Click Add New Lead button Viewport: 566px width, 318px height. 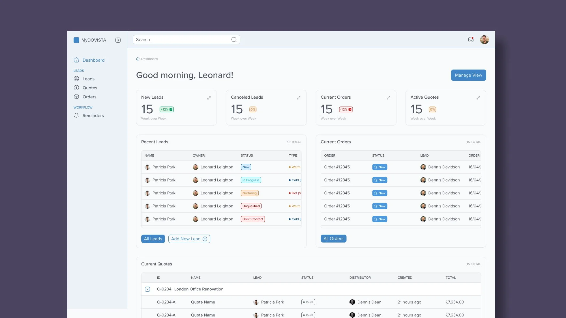[189, 239]
